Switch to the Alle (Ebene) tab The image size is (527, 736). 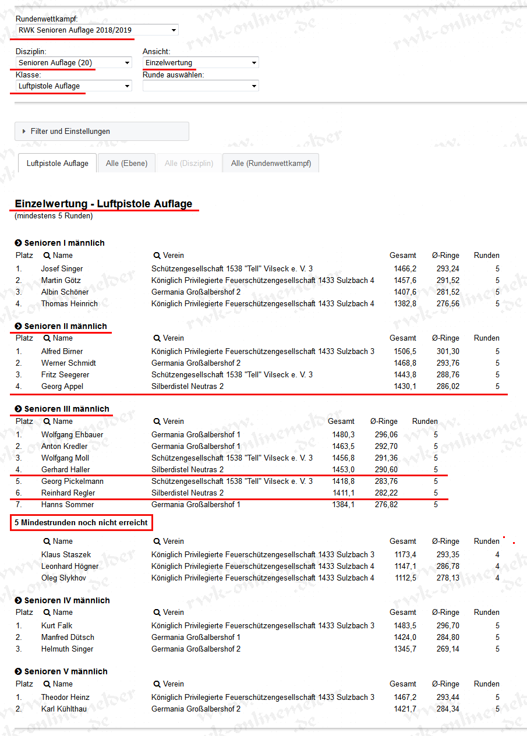pyautogui.click(x=126, y=164)
